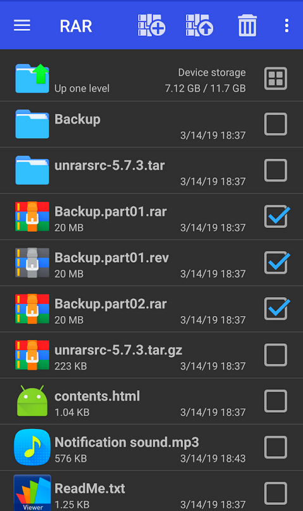Go up one level folder icon
The image size is (303, 511).
pyautogui.click(x=32, y=79)
